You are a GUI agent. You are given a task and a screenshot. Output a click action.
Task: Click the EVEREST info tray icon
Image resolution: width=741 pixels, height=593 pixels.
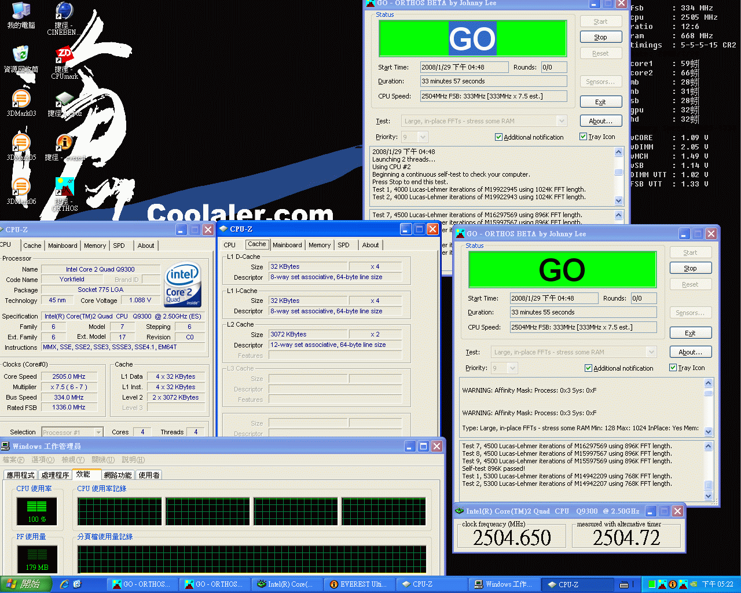673,584
